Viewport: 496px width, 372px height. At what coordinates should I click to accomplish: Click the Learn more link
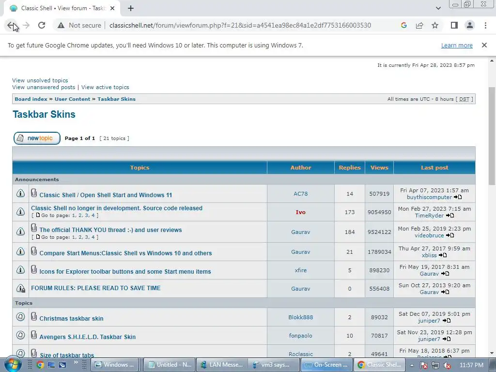(457, 46)
